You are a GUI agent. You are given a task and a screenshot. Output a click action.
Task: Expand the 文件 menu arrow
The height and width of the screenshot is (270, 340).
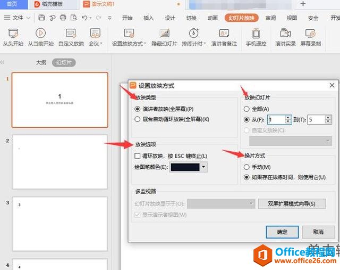click(x=28, y=18)
